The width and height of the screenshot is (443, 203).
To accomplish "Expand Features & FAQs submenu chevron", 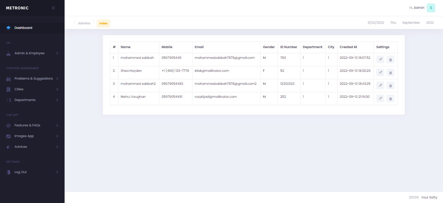I will (57, 125).
